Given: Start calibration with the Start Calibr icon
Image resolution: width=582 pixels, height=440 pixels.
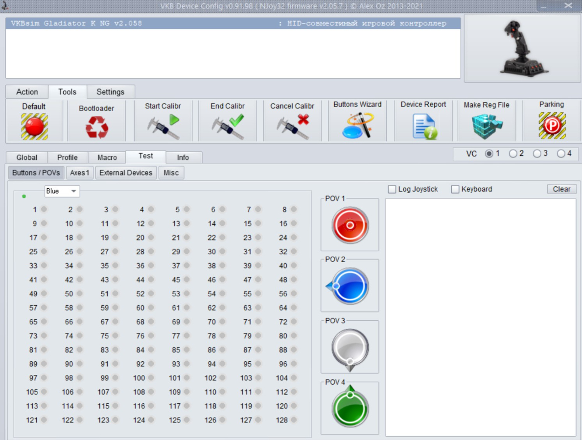Looking at the screenshot, I should click(163, 127).
